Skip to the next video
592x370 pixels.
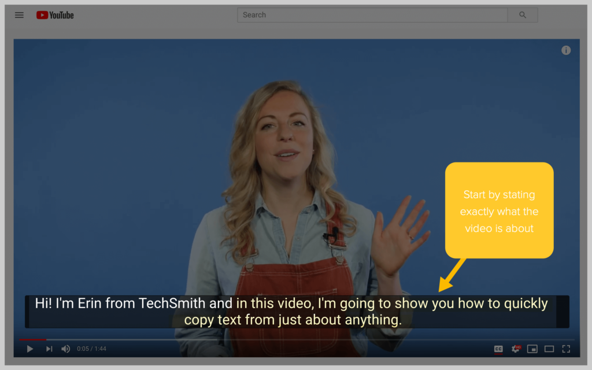[x=49, y=349]
